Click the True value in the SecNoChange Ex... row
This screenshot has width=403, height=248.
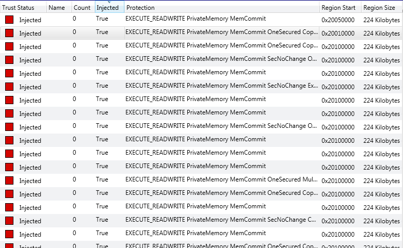(x=102, y=86)
